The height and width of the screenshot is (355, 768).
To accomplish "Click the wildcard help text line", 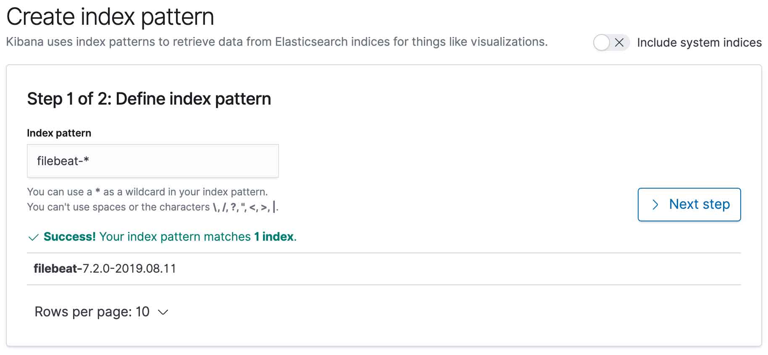I will (x=147, y=192).
